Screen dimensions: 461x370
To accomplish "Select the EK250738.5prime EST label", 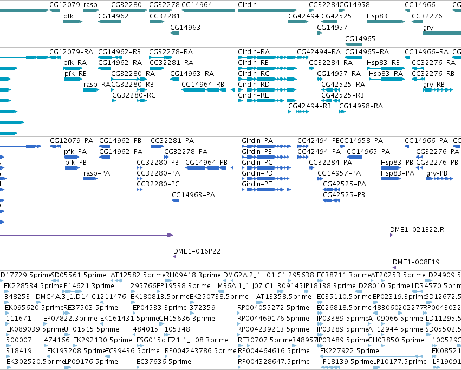I will coord(219,296).
